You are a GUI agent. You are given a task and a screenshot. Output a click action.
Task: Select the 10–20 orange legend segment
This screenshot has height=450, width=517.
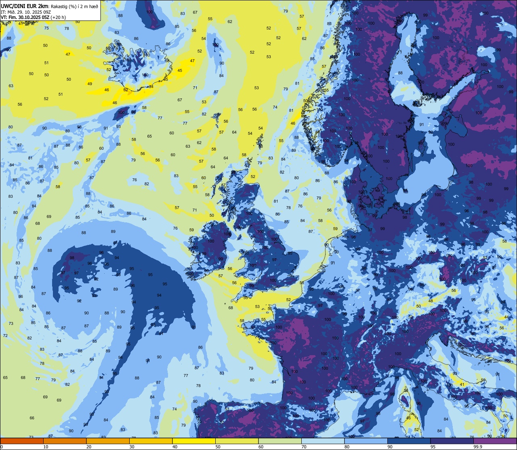point(65,441)
